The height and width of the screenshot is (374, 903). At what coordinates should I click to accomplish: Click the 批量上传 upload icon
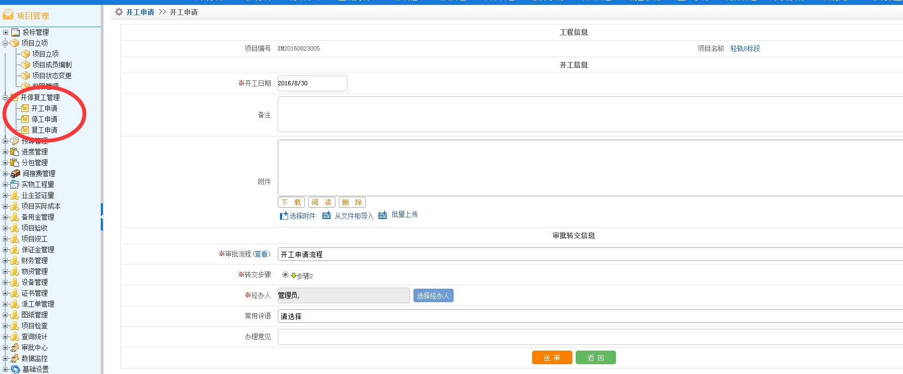point(382,215)
